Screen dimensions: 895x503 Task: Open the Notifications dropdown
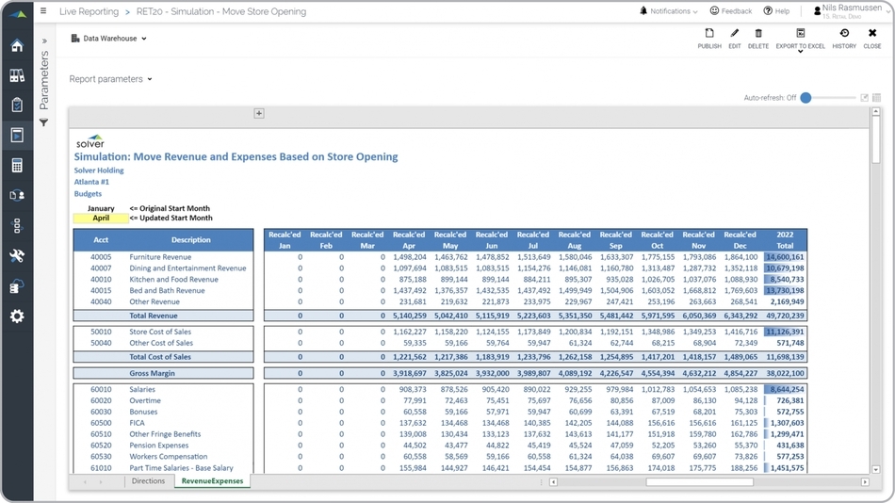(x=669, y=11)
